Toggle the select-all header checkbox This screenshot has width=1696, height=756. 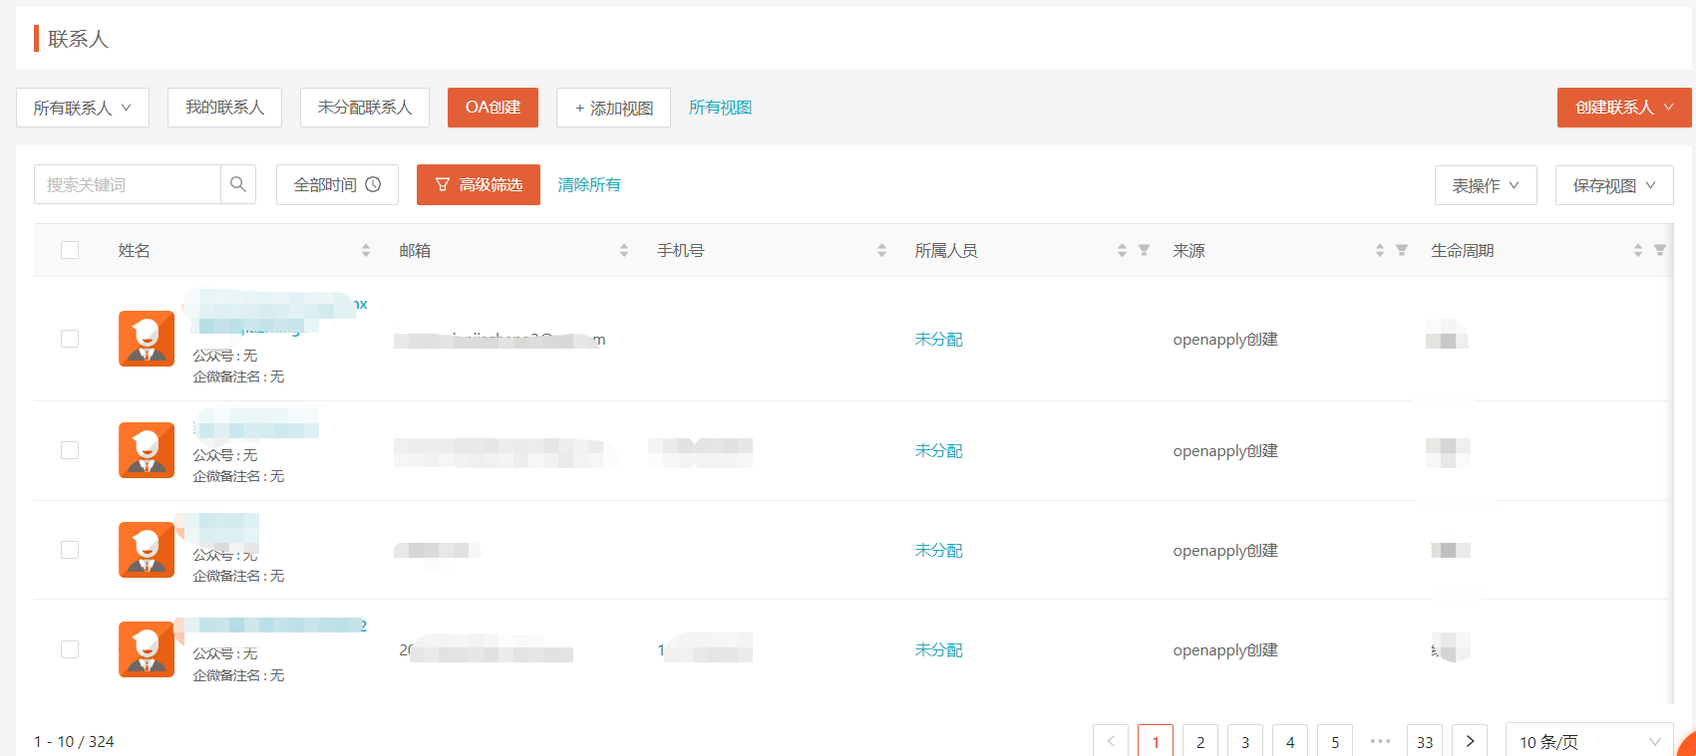tap(70, 250)
